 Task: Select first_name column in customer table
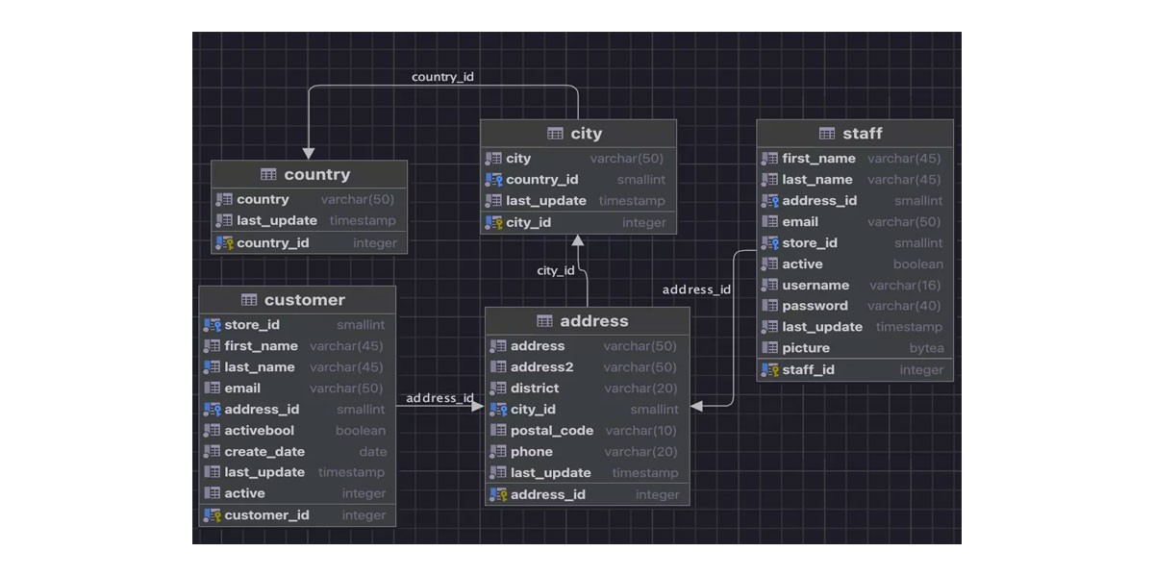click(x=297, y=346)
